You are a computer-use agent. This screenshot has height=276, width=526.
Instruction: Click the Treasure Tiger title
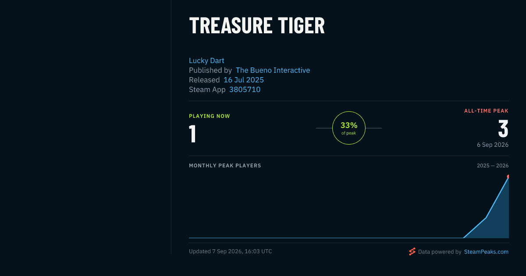click(x=257, y=26)
